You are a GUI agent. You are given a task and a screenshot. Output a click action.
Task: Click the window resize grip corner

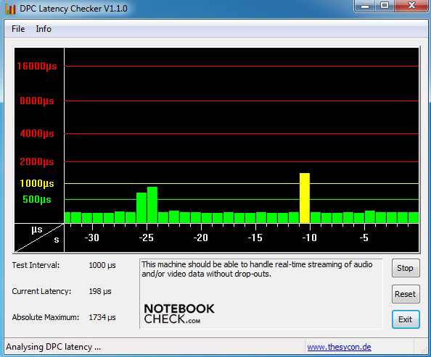pos(424,348)
